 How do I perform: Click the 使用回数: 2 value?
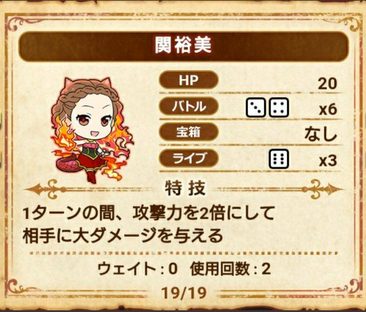[231, 269]
